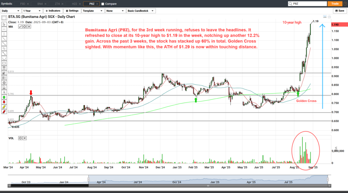Open VOL indicator gear settings
Screen dimensions: 348x193
click(x=20, y=138)
